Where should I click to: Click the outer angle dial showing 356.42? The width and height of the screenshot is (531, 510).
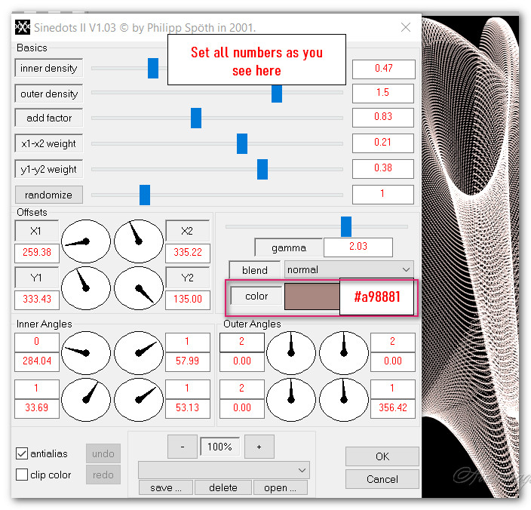click(x=344, y=399)
